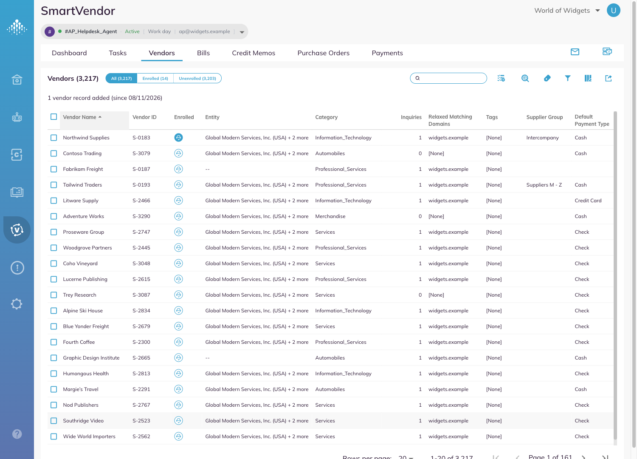
Task: Click the Category column header
Action: click(x=327, y=117)
